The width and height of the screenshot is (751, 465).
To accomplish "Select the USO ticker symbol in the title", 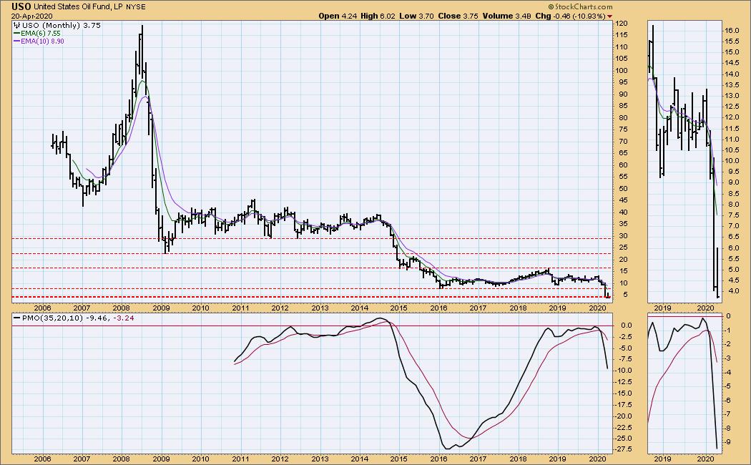I will (x=22, y=6).
